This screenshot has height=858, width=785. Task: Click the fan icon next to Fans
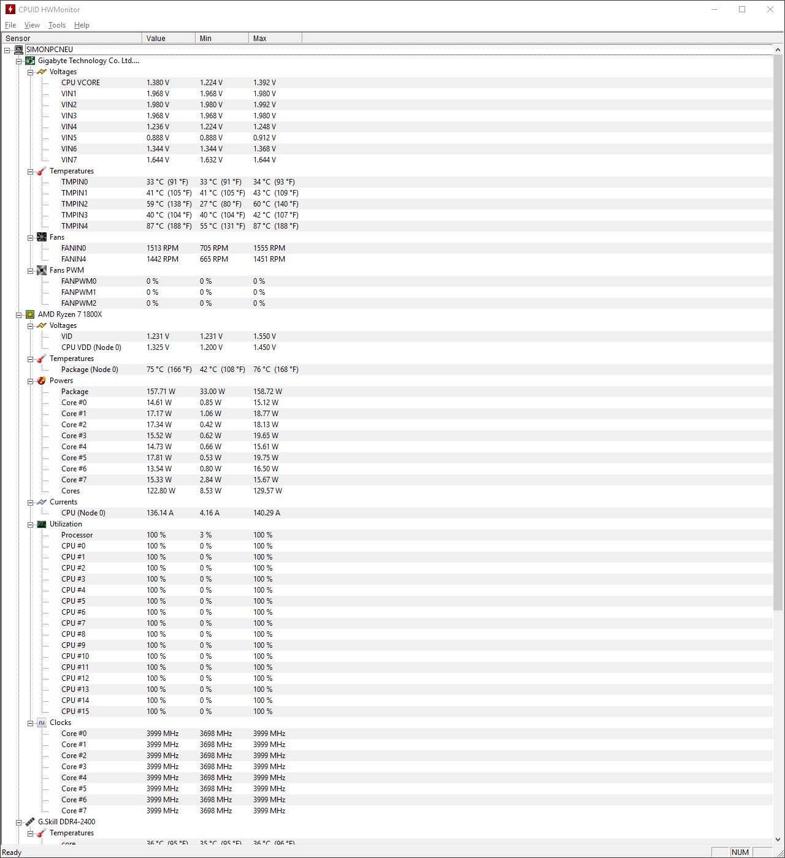[42, 237]
